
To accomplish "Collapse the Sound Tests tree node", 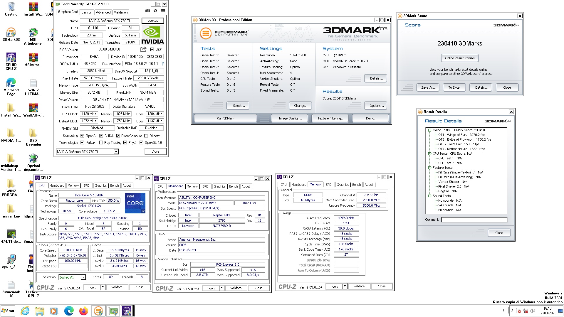I will pyautogui.click(x=429, y=196).
